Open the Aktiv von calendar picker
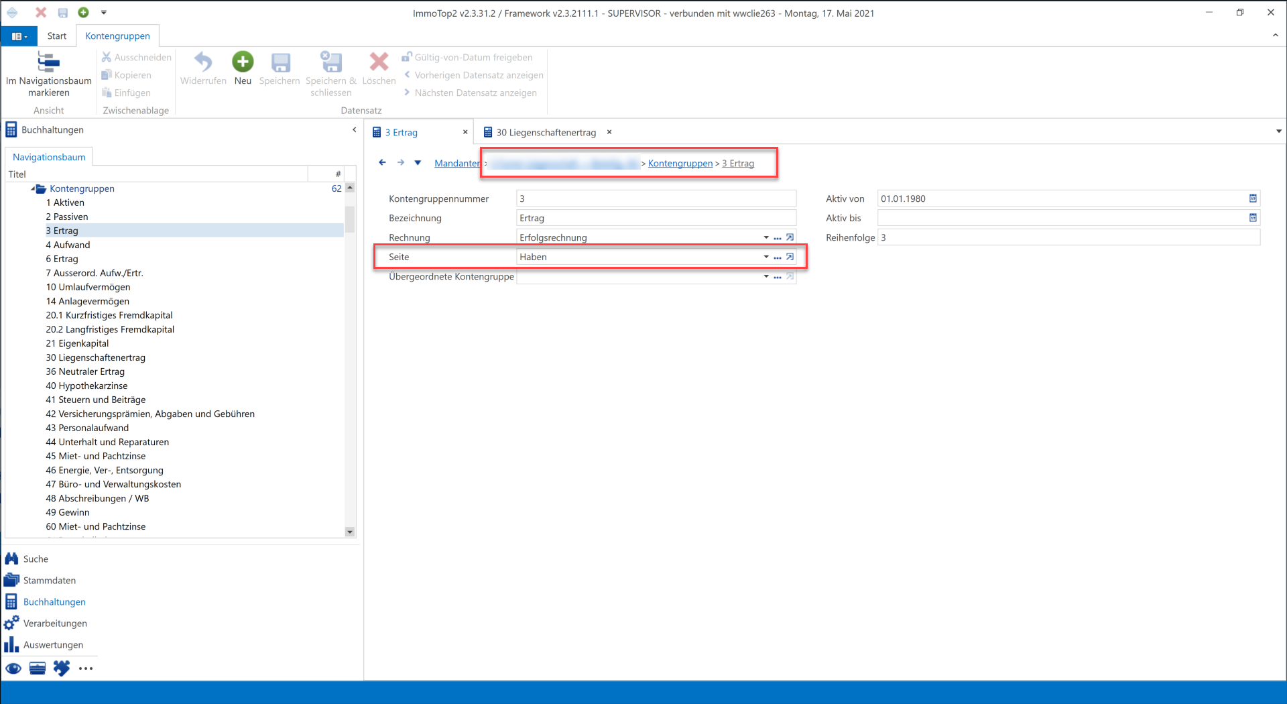Screen dimensions: 1287x704 coord(1253,198)
